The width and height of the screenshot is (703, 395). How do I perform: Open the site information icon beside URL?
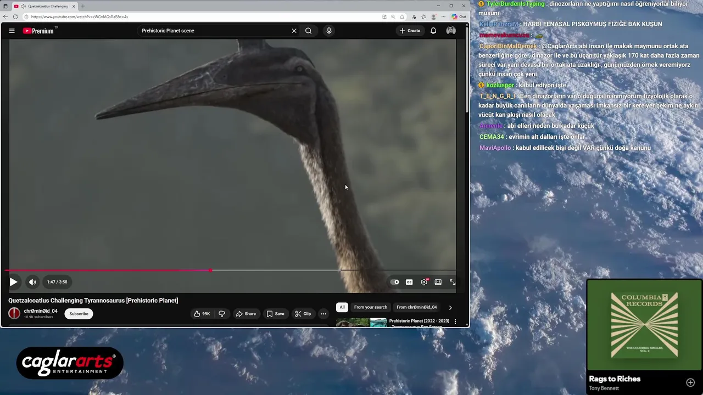coord(26,16)
